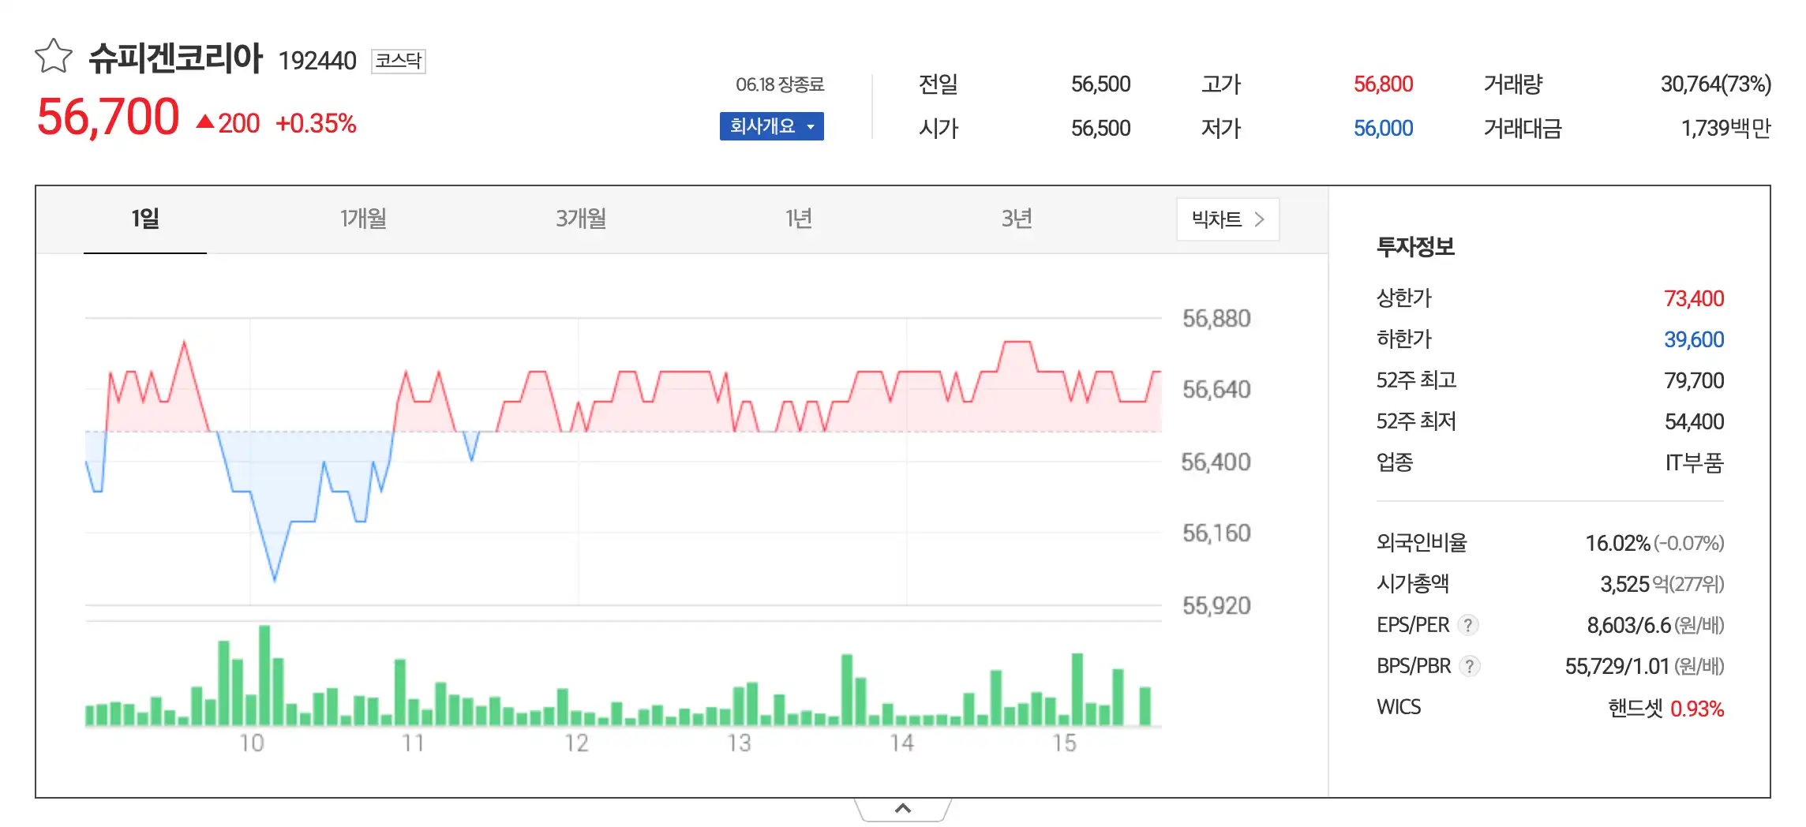Click the +0.35% change rate
Screen dimensions: 1806x827
(316, 124)
